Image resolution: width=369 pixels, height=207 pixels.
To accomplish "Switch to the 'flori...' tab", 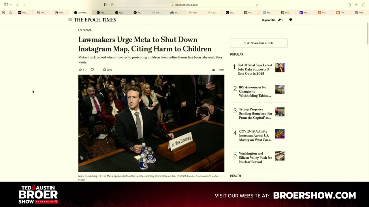I will click(360, 12).
